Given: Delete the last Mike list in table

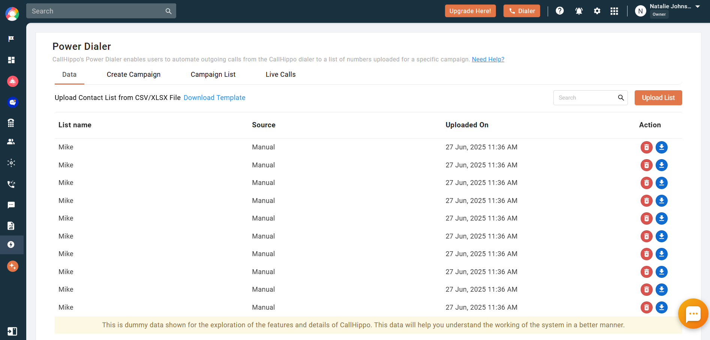Looking at the screenshot, I should click(x=647, y=307).
